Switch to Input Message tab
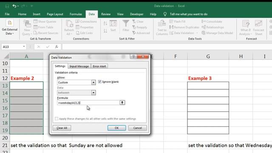Viewport: 272px width, 153px height. pyautogui.click(x=79, y=66)
